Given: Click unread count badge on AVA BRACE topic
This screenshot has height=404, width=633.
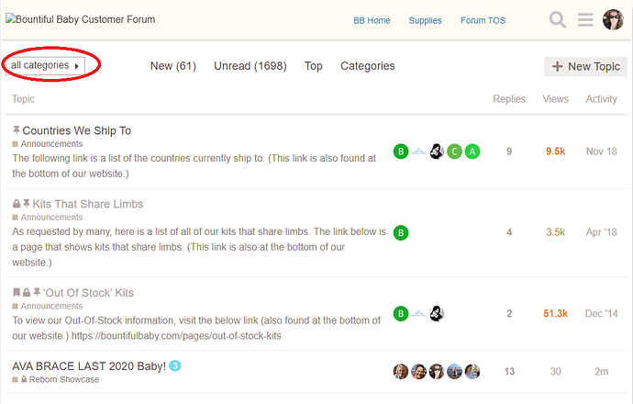Looking at the screenshot, I should coord(175,365).
